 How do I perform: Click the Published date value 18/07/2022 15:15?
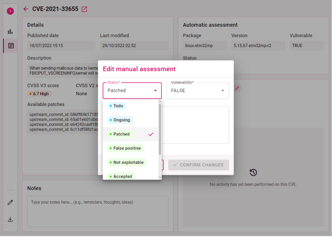tap(61, 46)
